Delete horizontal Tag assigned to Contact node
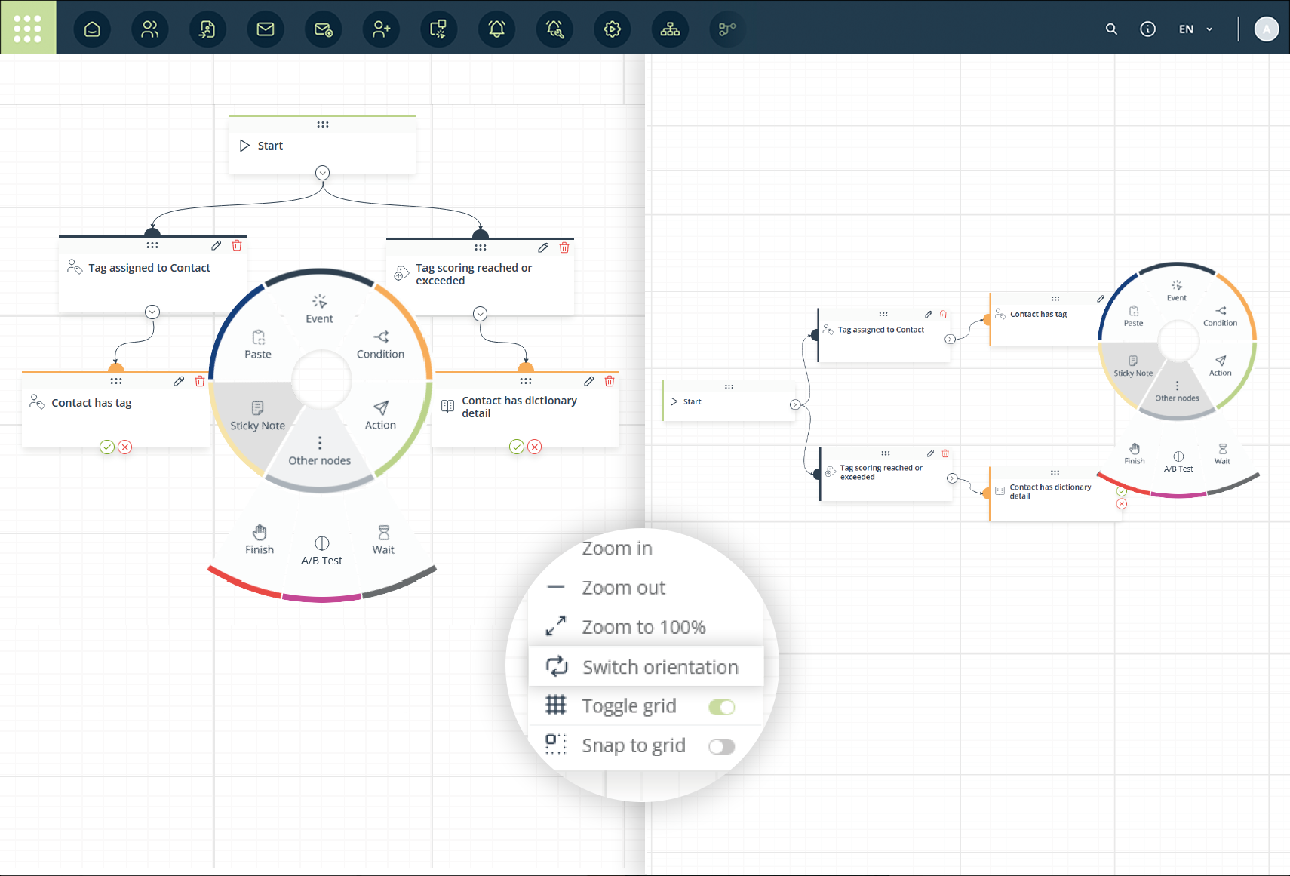The width and height of the screenshot is (1290, 876). click(943, 315)
